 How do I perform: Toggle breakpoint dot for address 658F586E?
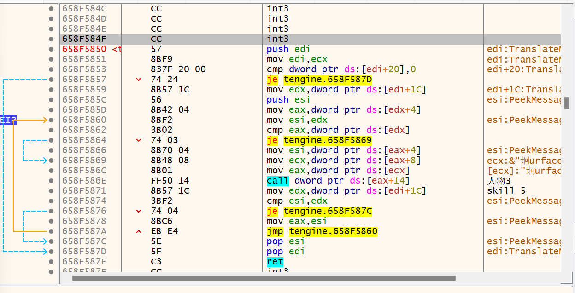point(51,181)
